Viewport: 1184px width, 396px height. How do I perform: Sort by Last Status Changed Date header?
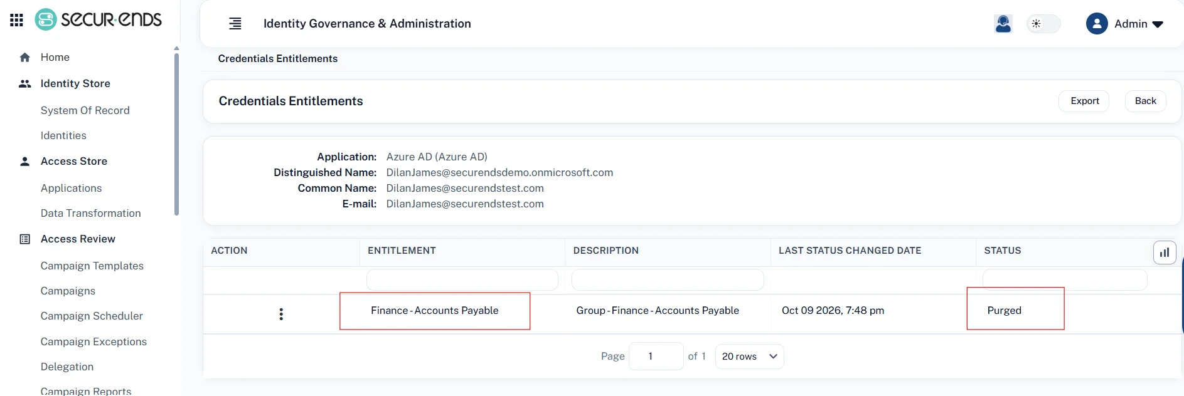(x=850, y=251)
